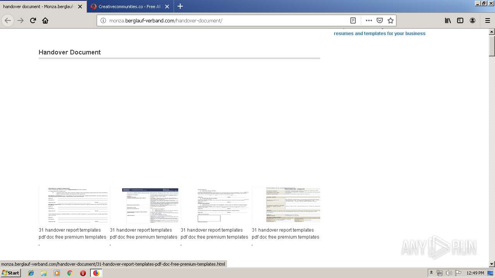
Task: Open volume control in system tray
Action: pos(449,273)
